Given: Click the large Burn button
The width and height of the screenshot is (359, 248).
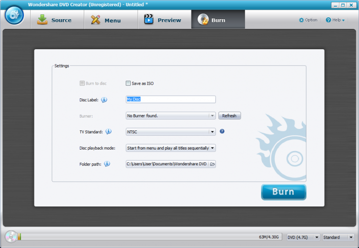Looking at the screenshot, I should [283, 192].
